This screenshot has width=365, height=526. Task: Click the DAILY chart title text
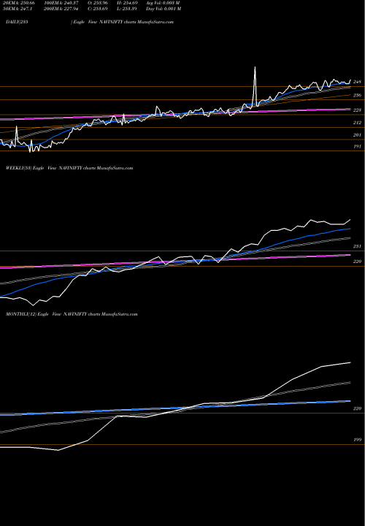(x=90, y=22)
